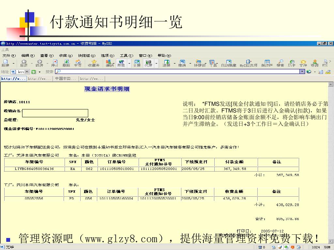This screenshot has width=334, height=250.
Task: Click the highlight pen icon by the search bar
Action: click(328, 72)
